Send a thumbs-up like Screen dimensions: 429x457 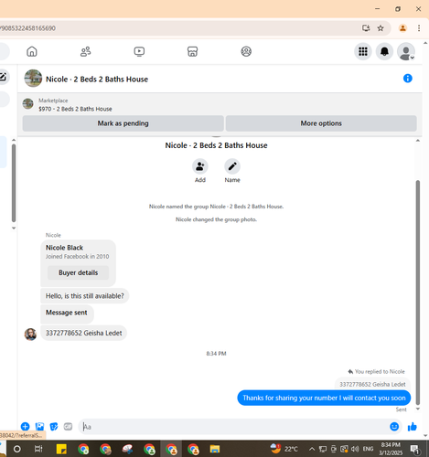point(412,427)
